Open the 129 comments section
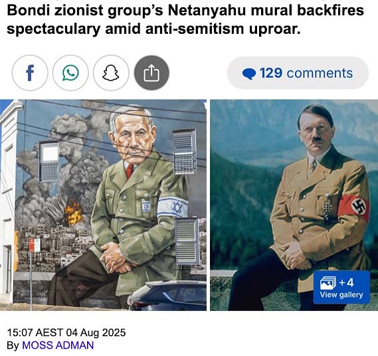Image resolution: width=378 pixels, height=356 pixels. tap(298, 73)
